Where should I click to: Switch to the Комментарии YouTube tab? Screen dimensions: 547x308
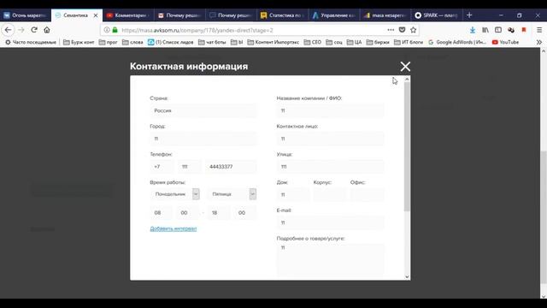128,15
